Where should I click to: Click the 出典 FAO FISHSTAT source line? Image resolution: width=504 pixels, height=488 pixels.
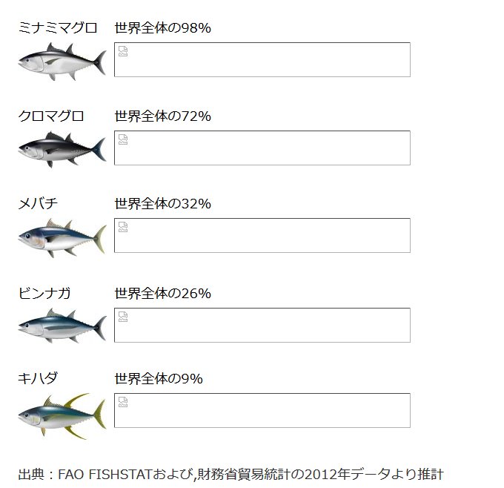tap(230, 473)
